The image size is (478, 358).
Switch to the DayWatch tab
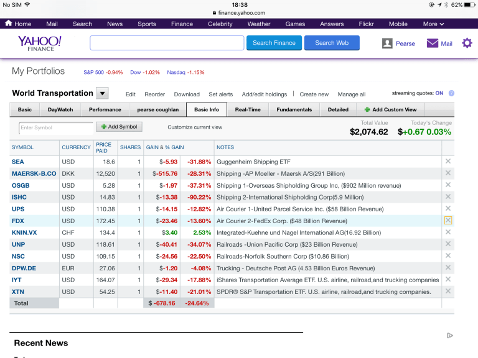coord(60,109)
